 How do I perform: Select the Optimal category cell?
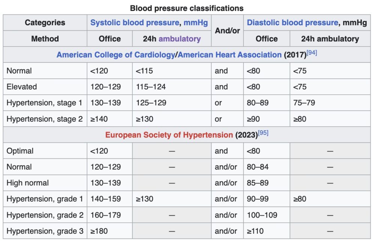point(20,151)
